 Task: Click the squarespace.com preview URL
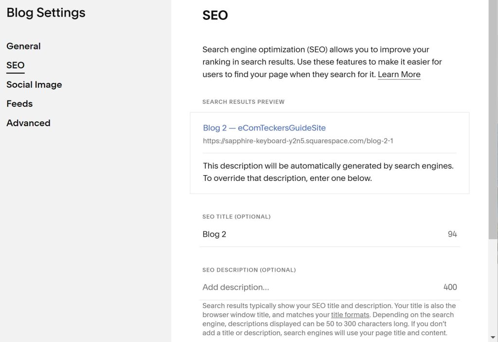(298, 141)
